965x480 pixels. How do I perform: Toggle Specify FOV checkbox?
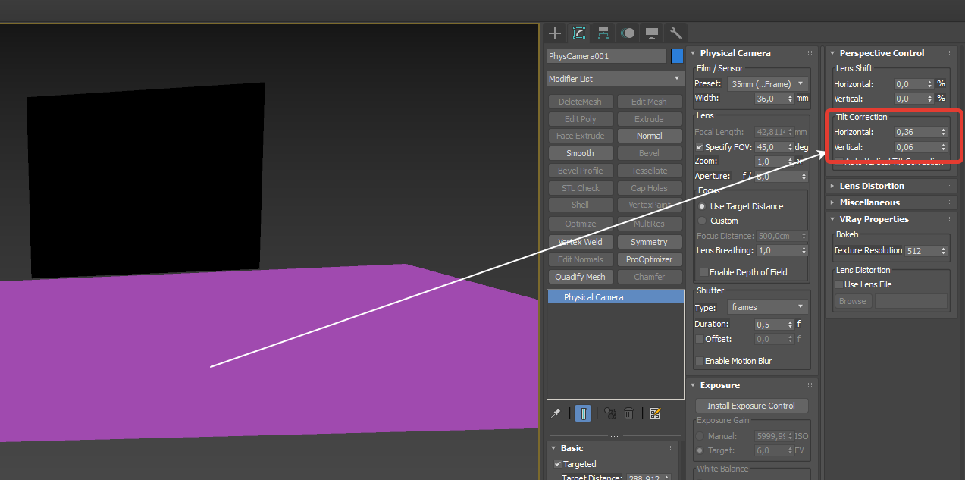click(x=699, y=147)
